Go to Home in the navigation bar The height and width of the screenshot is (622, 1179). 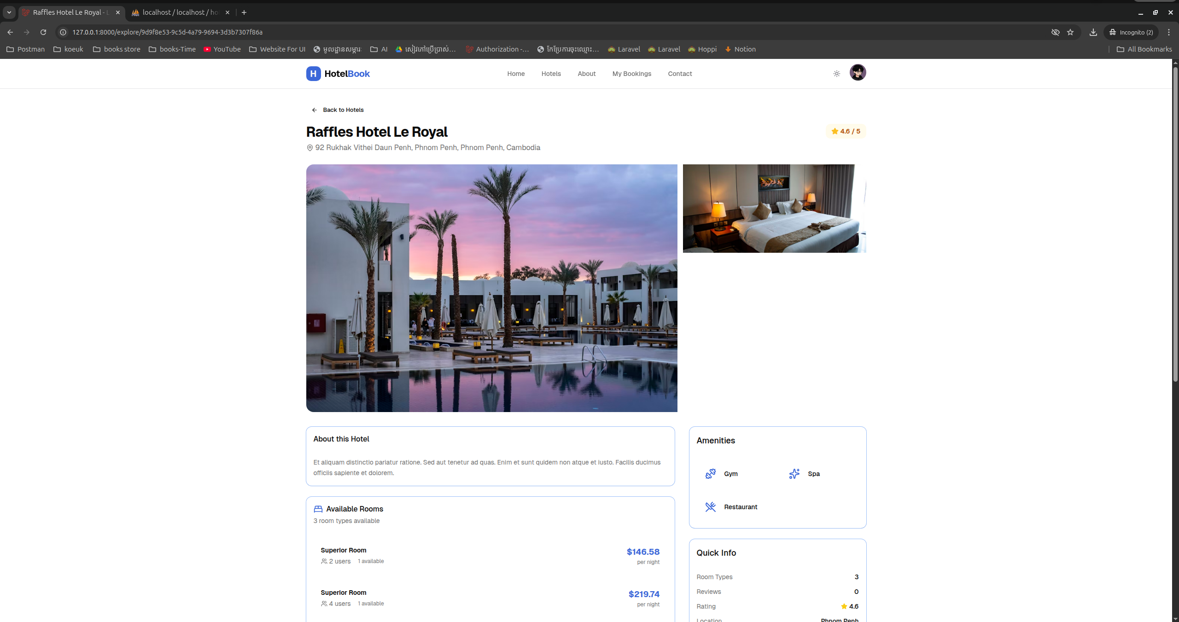click(516, 74)
